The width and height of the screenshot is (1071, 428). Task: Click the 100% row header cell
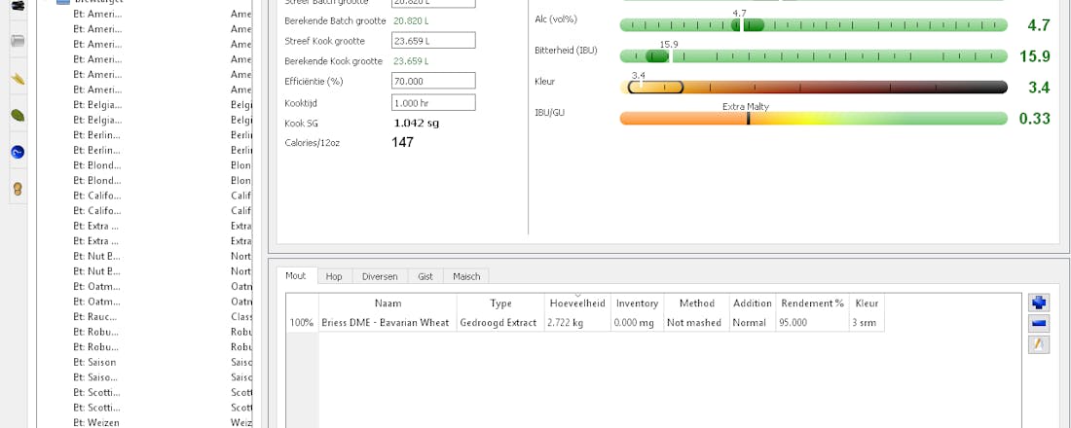[302, 322]
